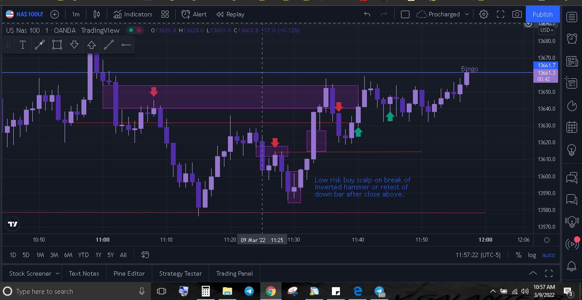Select the arrow down mark tool
Viewport: 582px width, 300px height.
pos(74,45)
